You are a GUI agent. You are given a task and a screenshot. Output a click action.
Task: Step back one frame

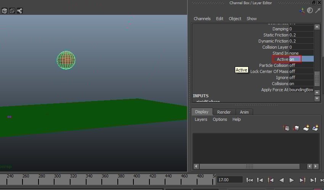[x=260, y=180]
